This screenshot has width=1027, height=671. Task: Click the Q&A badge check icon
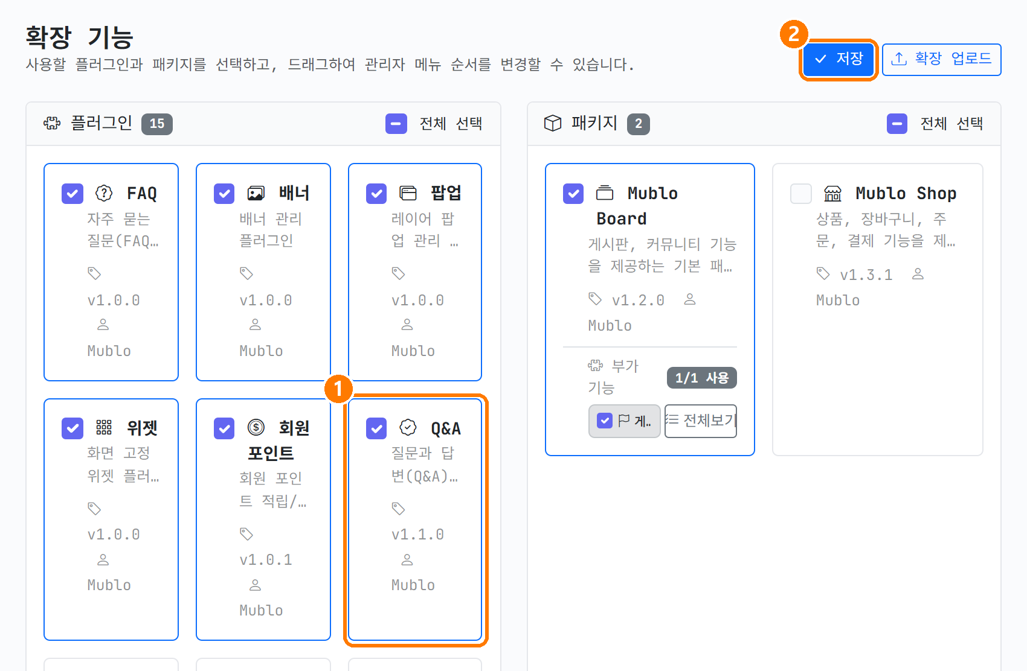tap(408, 427)
